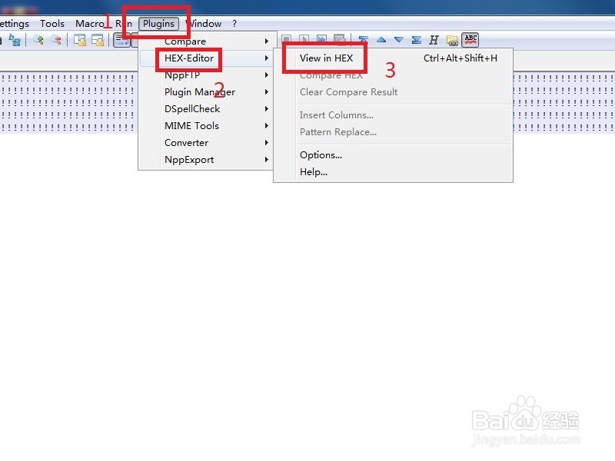This screenshot has width=615, height=461.
Task: Jump to first difference compare icon
Action: pos(364,40)
